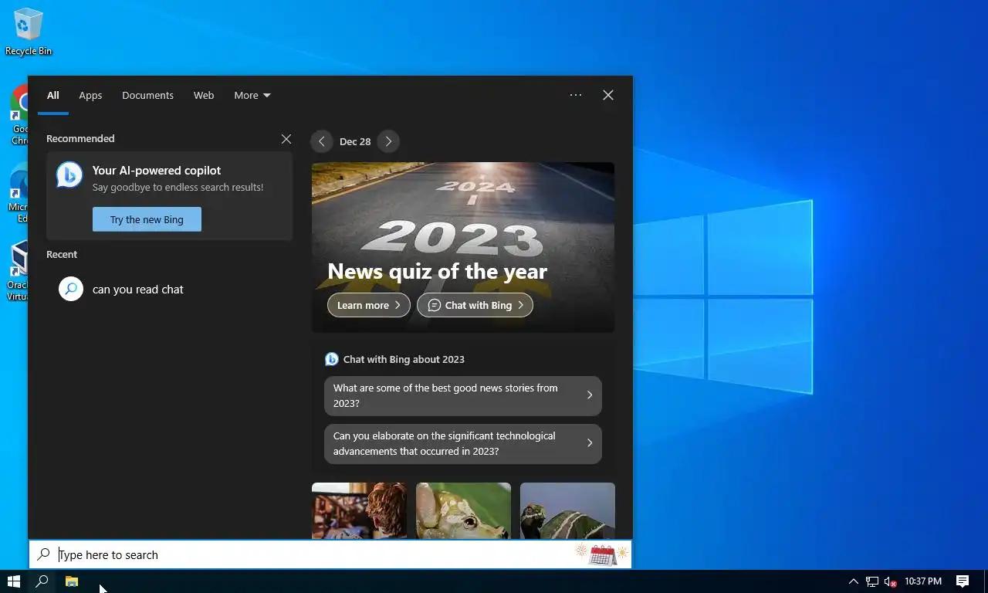Go to next day after Dec 28
The height and width of the screenshot is (593, 988).
388,141
